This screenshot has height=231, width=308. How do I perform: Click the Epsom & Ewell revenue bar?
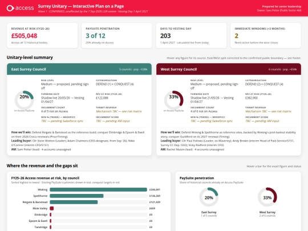coord(51,221)
